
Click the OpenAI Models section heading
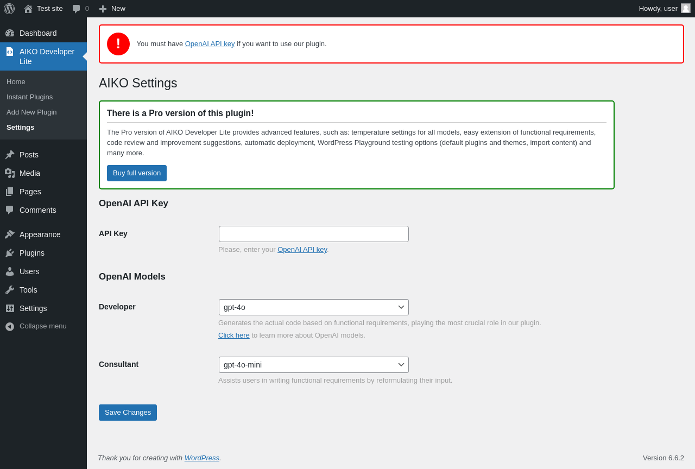tap(132, 277)
